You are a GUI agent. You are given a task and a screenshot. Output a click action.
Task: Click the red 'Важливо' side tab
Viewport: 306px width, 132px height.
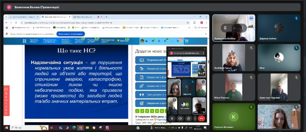6,100
